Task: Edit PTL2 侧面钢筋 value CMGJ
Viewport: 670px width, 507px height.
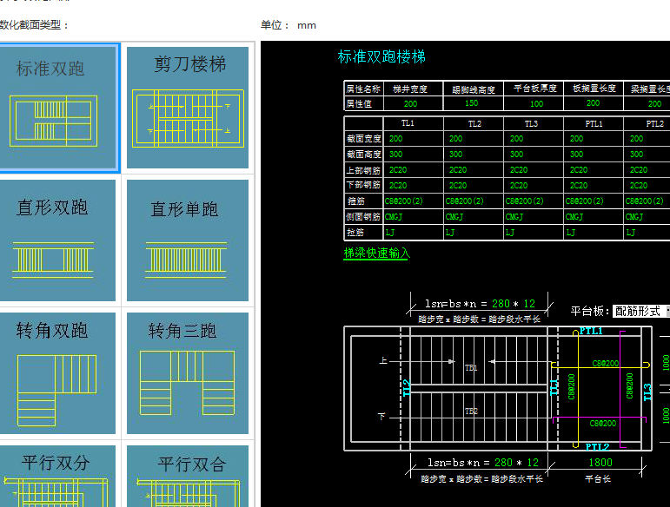Action: click(x=634, y=217)
